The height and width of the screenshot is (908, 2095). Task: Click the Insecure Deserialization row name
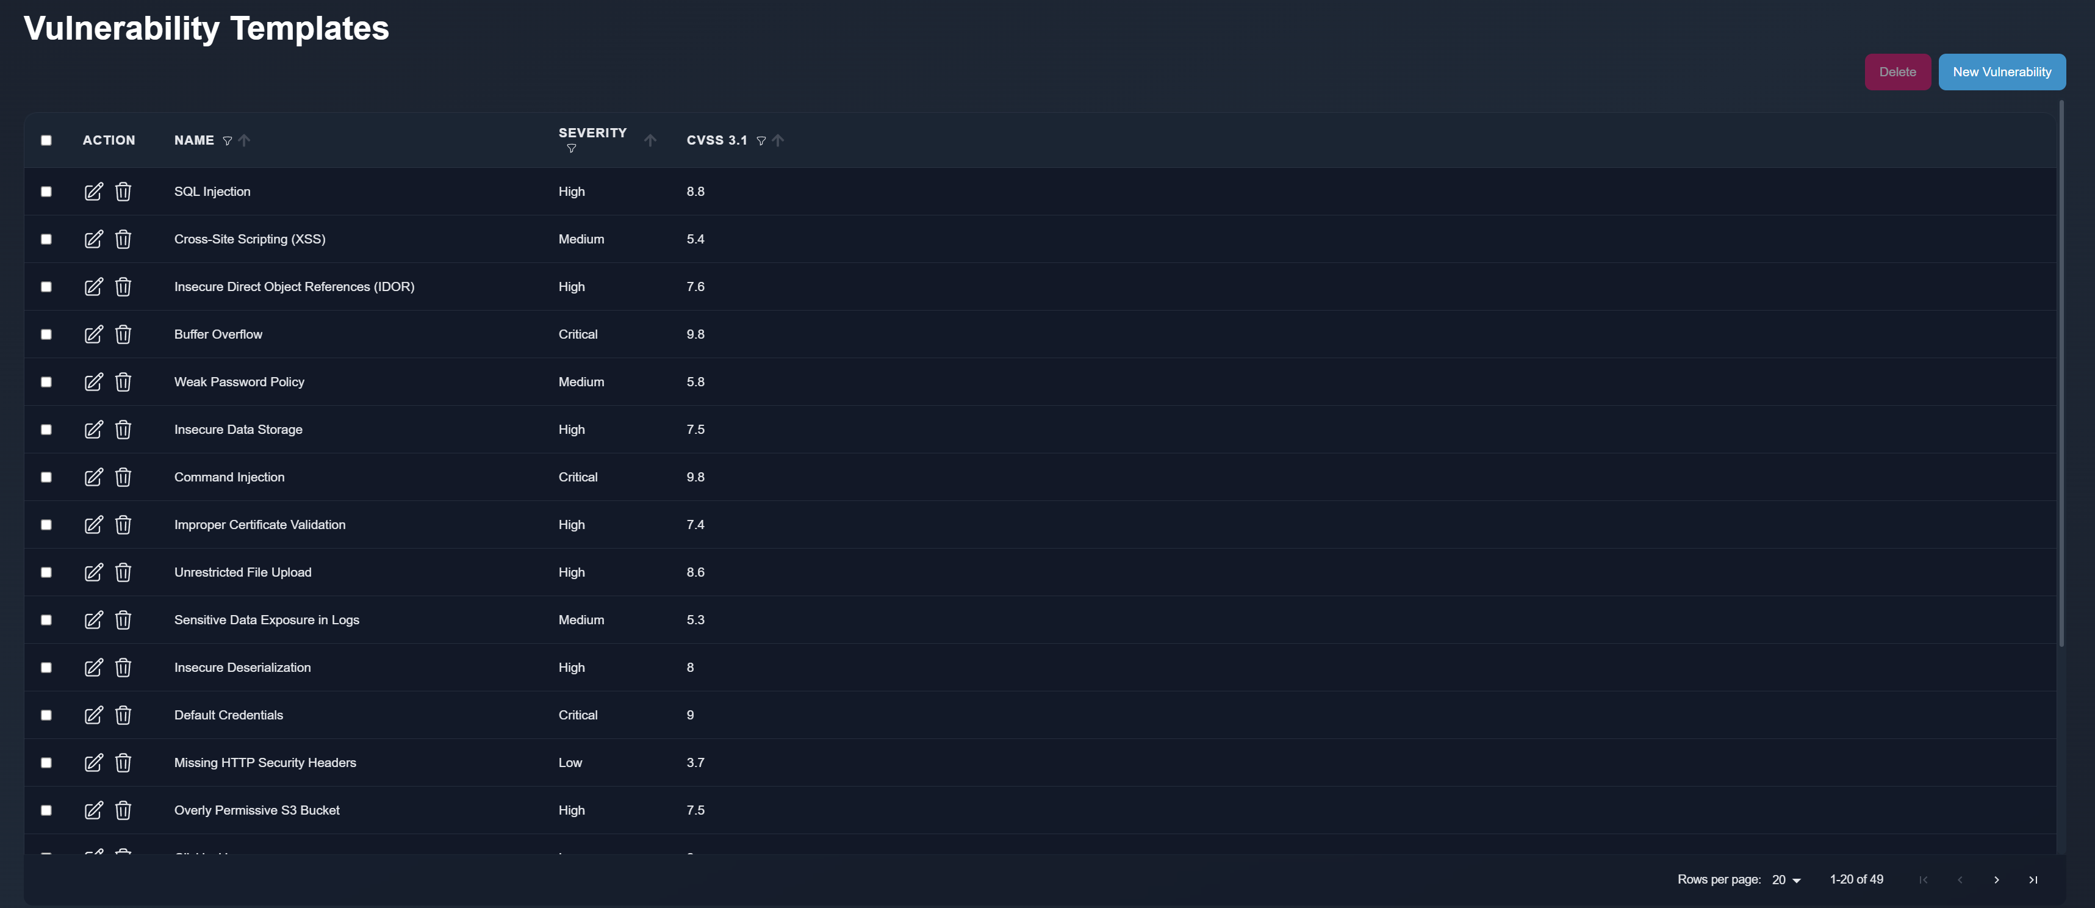tap(242, 667)
